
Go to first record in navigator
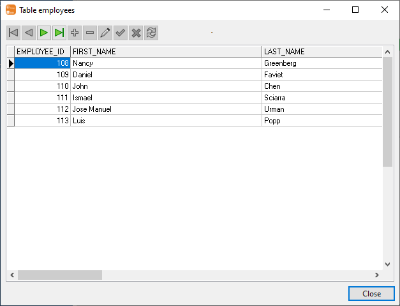click(x=13, y=33)
